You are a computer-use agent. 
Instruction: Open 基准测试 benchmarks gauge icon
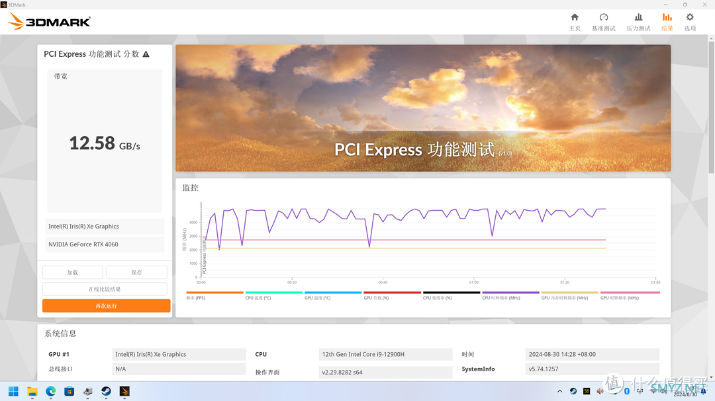point(603,22)
